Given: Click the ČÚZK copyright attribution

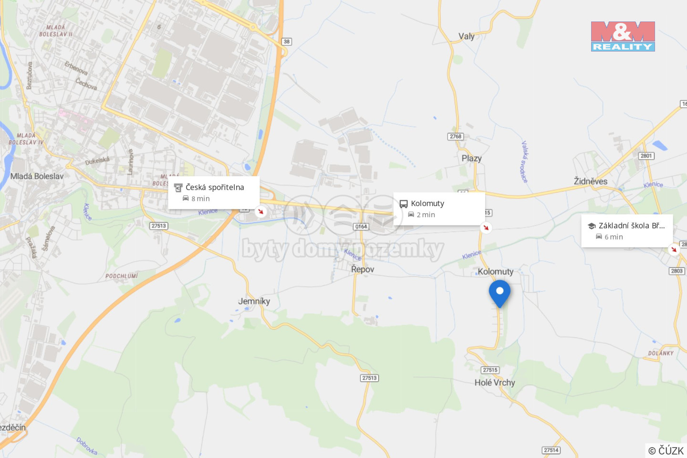Looking at the screenshot, I should click(x=666, y=450).
